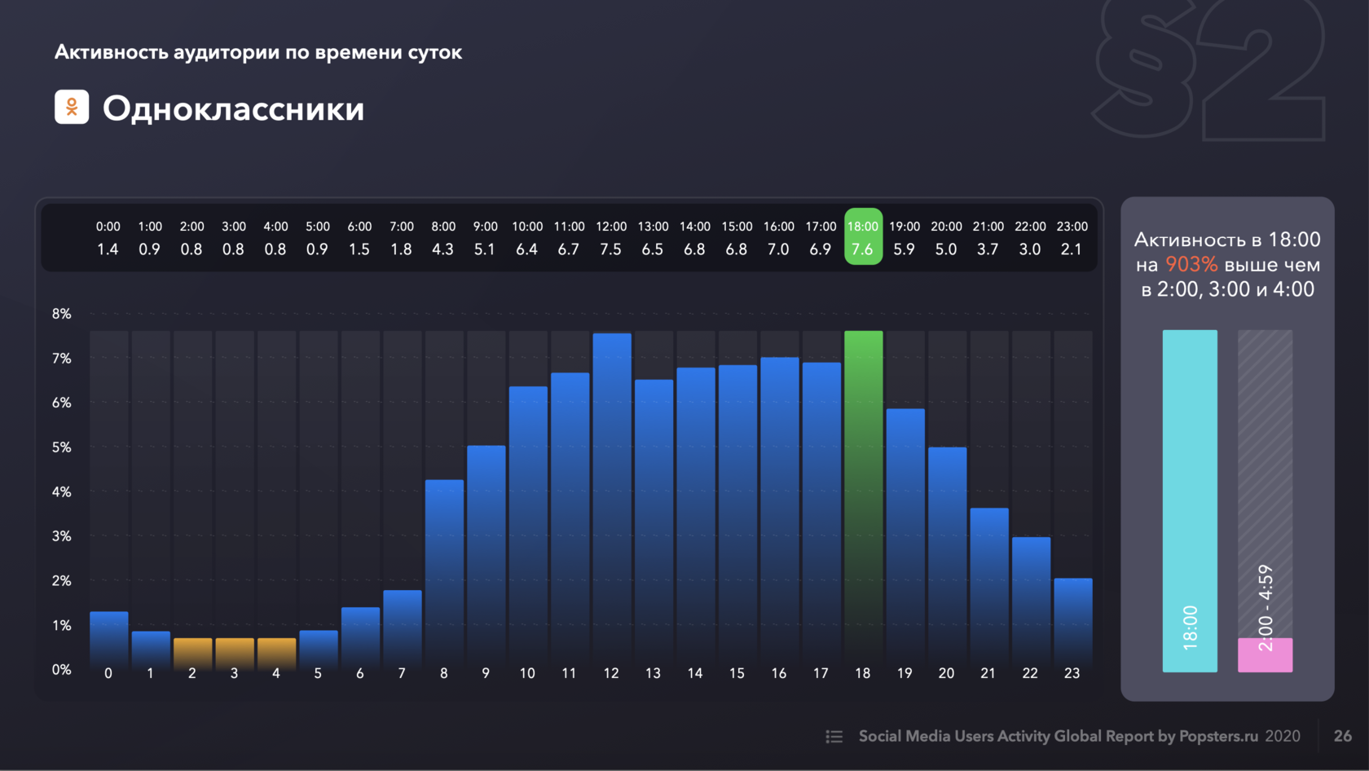The width and height of the screenshot is (1369, 771).
Task: Click the orange bar for hour 2
Action: pyautogui.click(x=192, y=654)
